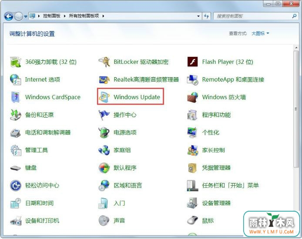Open the 电源选项 battery icon
Viewport: 302px width, 239px height.
pos(104,133)
